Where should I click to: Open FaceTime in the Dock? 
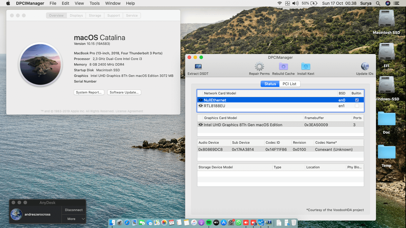coord(141,222)
